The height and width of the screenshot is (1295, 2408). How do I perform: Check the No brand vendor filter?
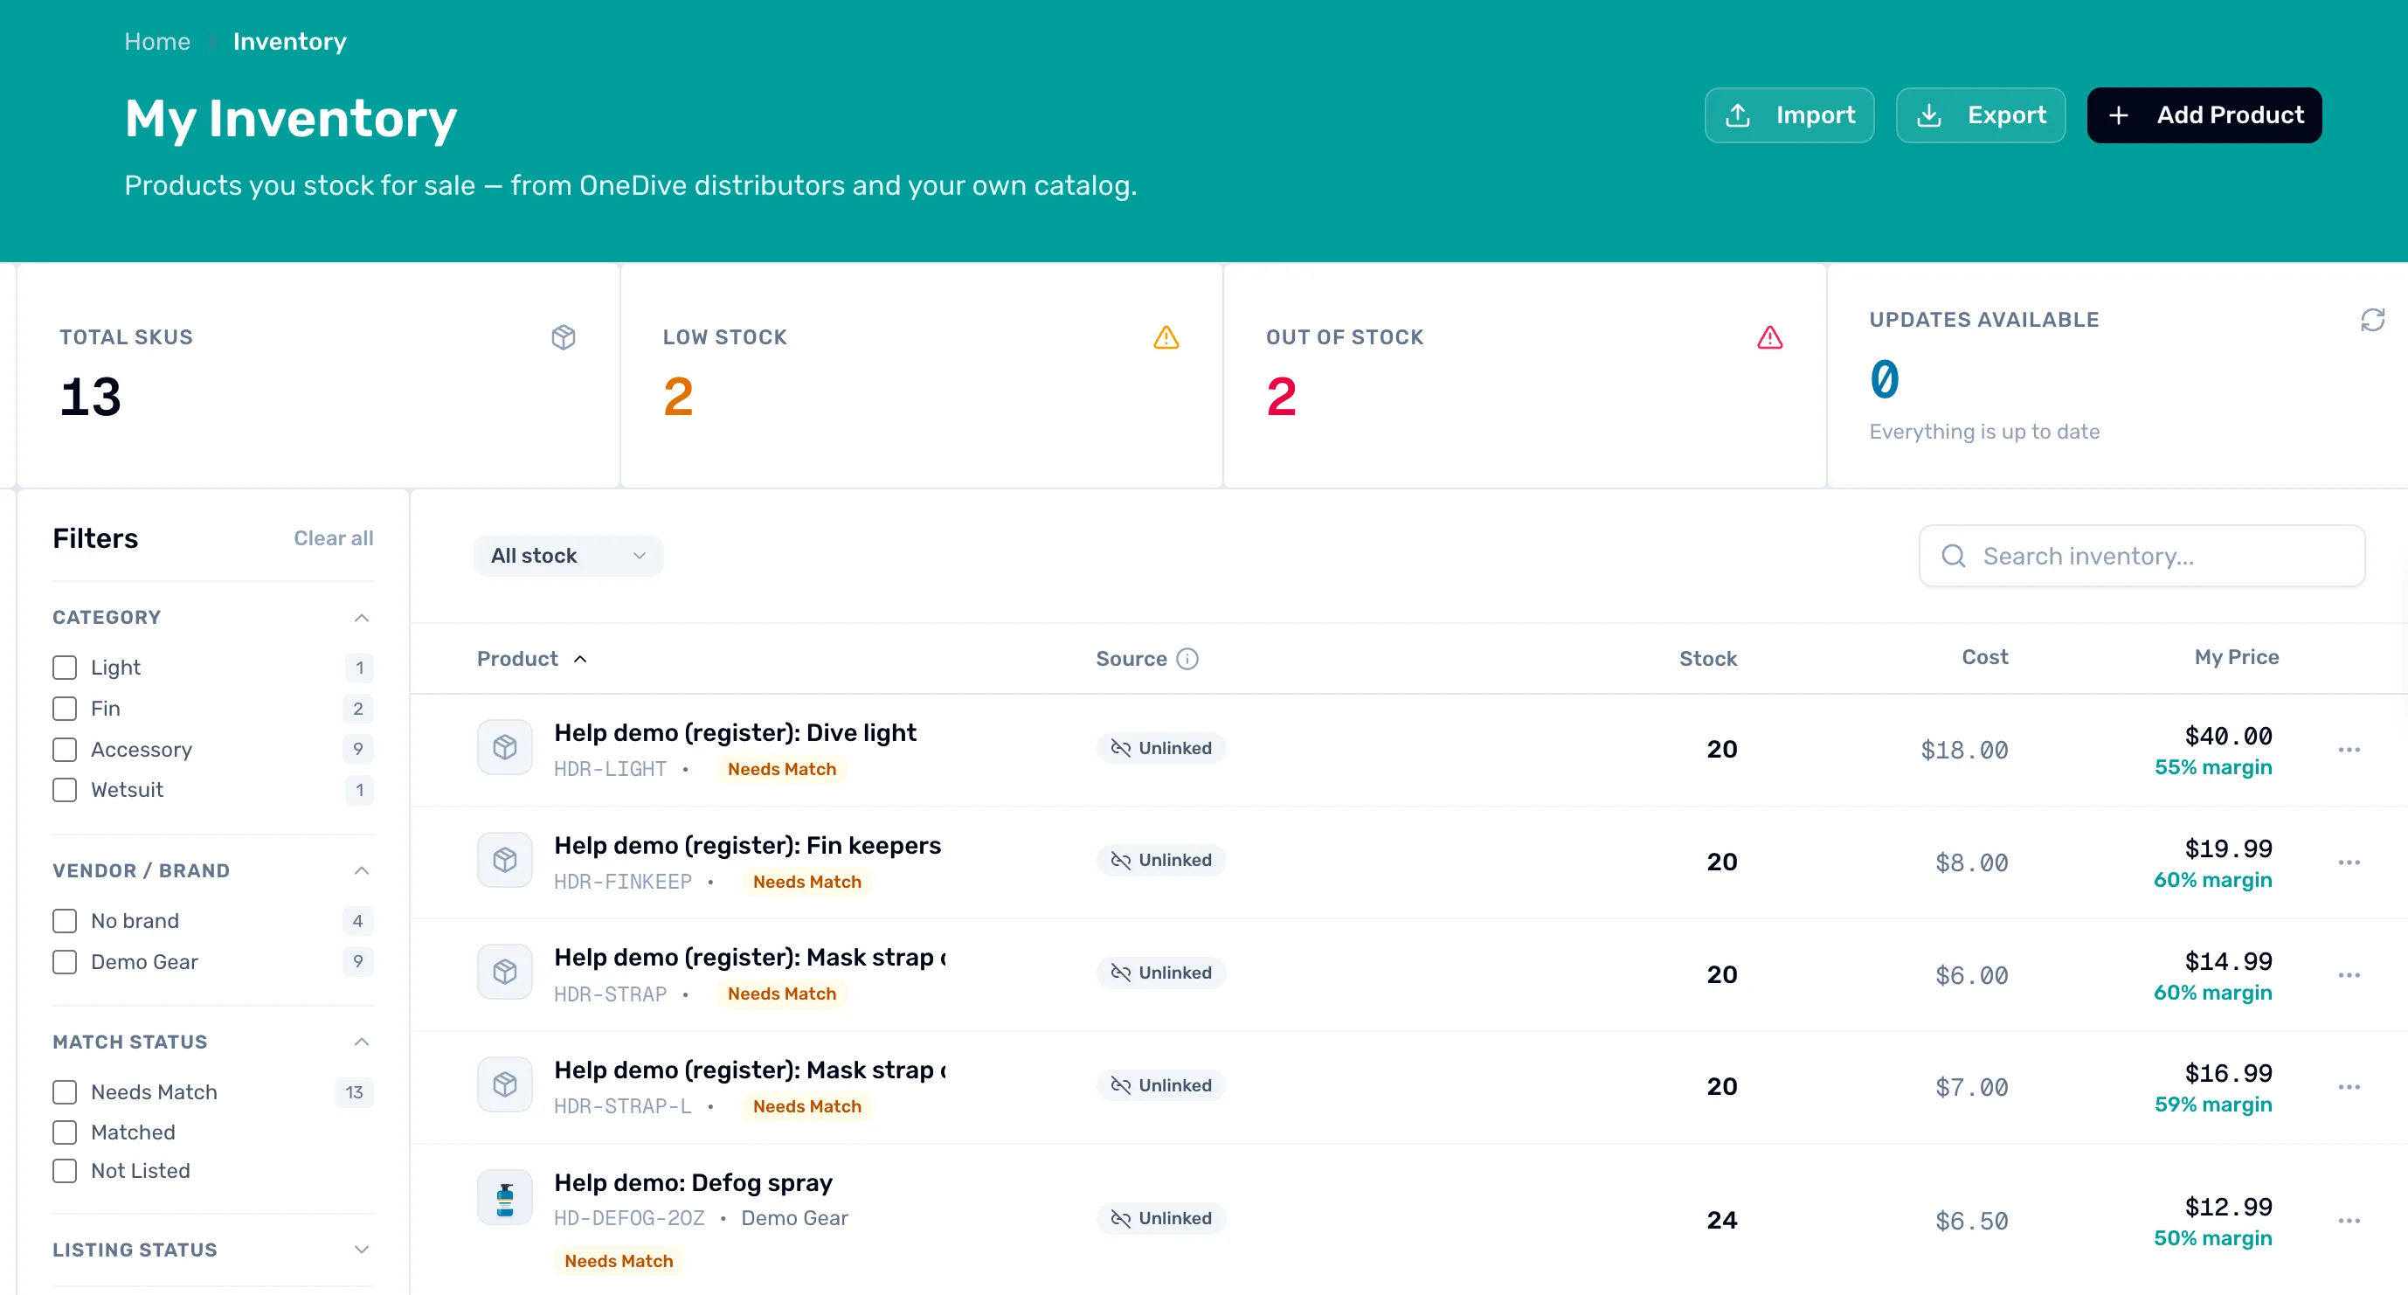point(65,921)
